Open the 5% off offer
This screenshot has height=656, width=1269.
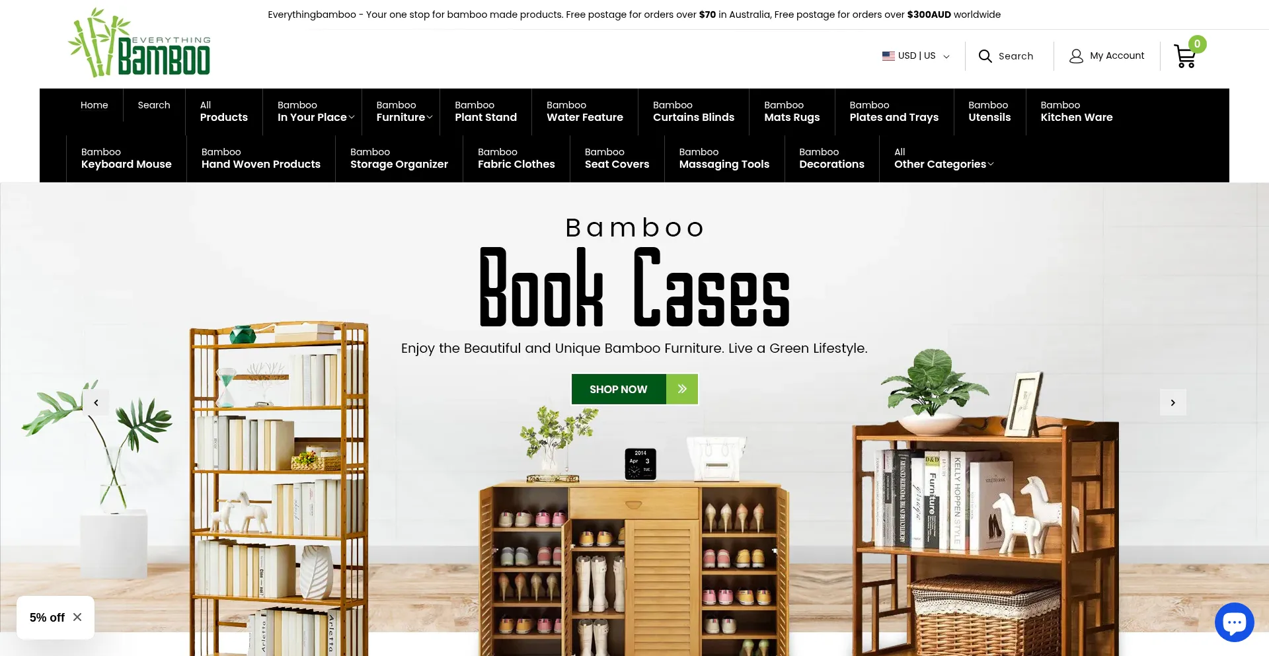(47, 617)
